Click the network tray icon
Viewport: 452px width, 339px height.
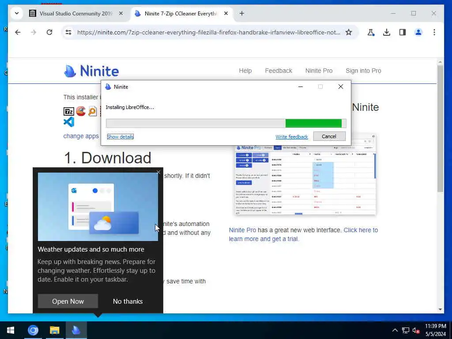point(406,330)
